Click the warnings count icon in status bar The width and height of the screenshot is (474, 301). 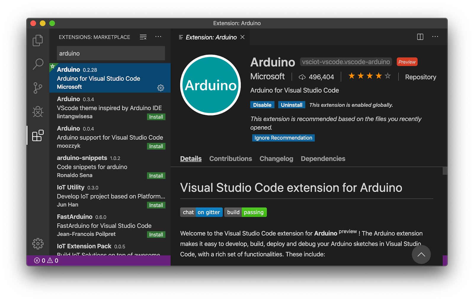click(x=50, y=261)
